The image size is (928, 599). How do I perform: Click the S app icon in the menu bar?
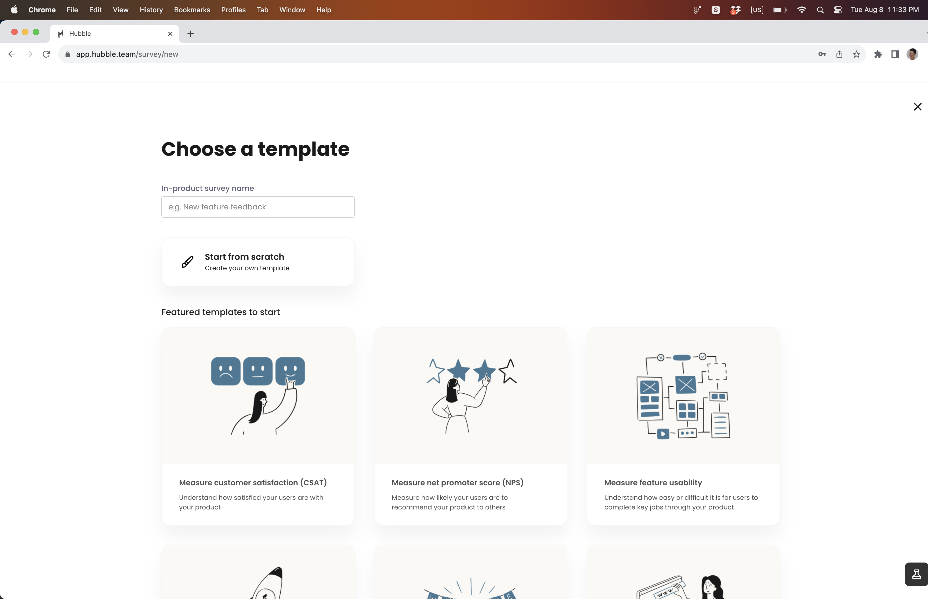[x=716, y=10]
